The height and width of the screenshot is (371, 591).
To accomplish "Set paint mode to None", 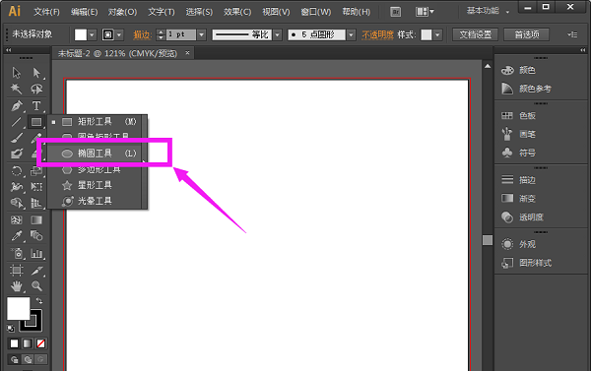I will 40,343.
